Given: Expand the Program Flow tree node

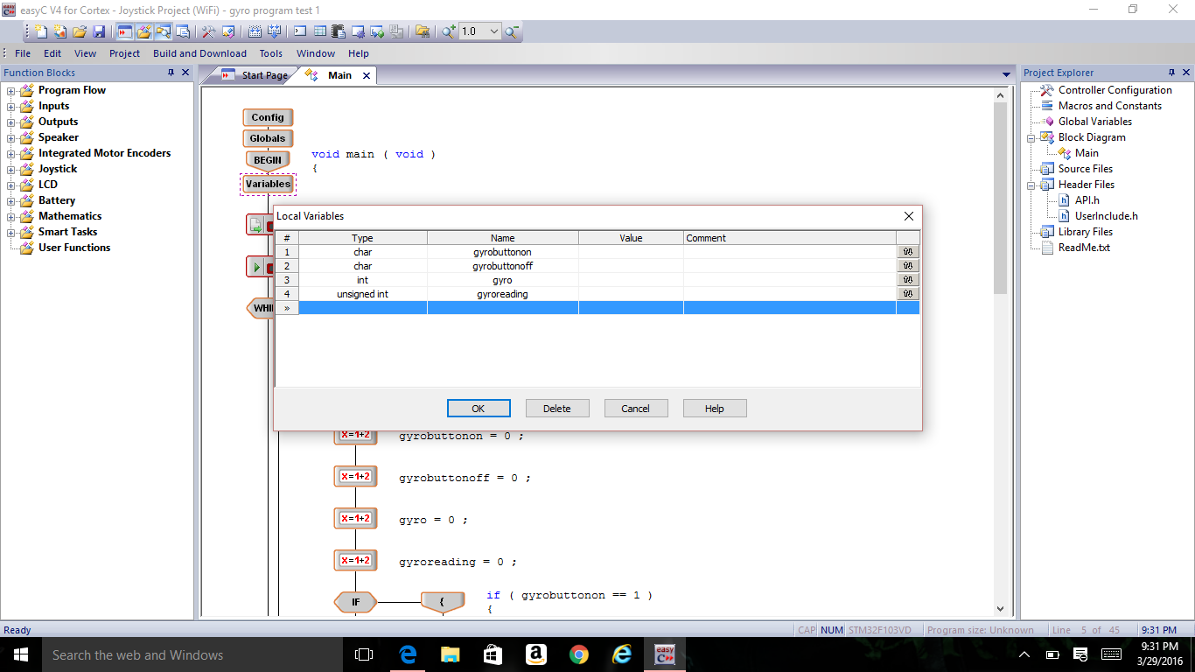Looking at the screenshot, I should (x=11, y=90).
